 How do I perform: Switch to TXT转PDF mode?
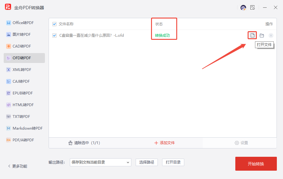24,117
